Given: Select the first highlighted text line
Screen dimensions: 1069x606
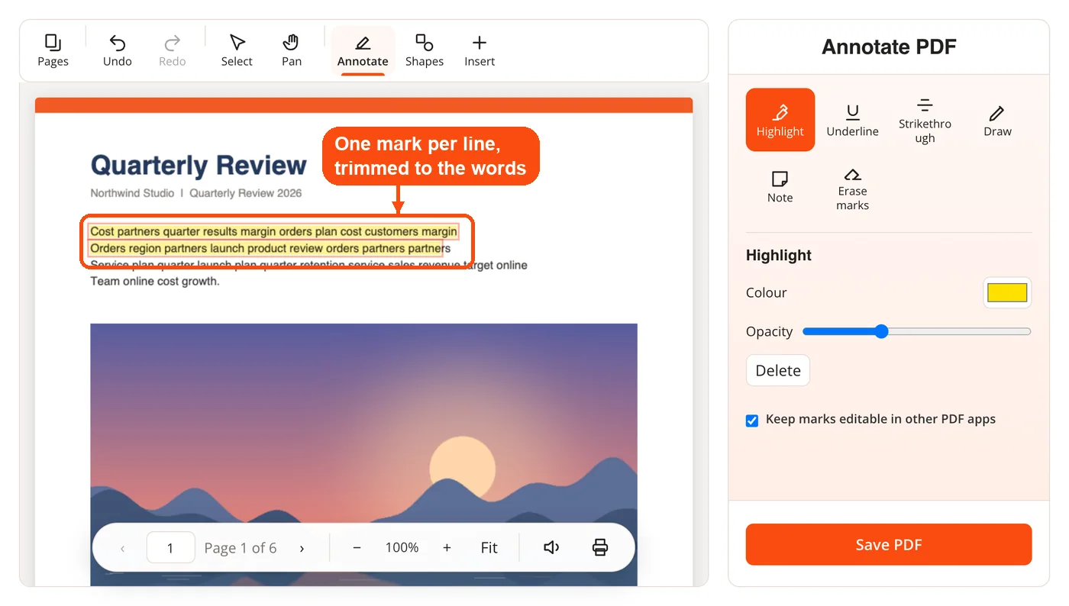Looking at the screenshot, I should 273,231.
